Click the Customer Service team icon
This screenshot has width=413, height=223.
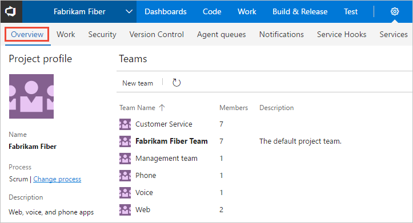tap(125, 124)
